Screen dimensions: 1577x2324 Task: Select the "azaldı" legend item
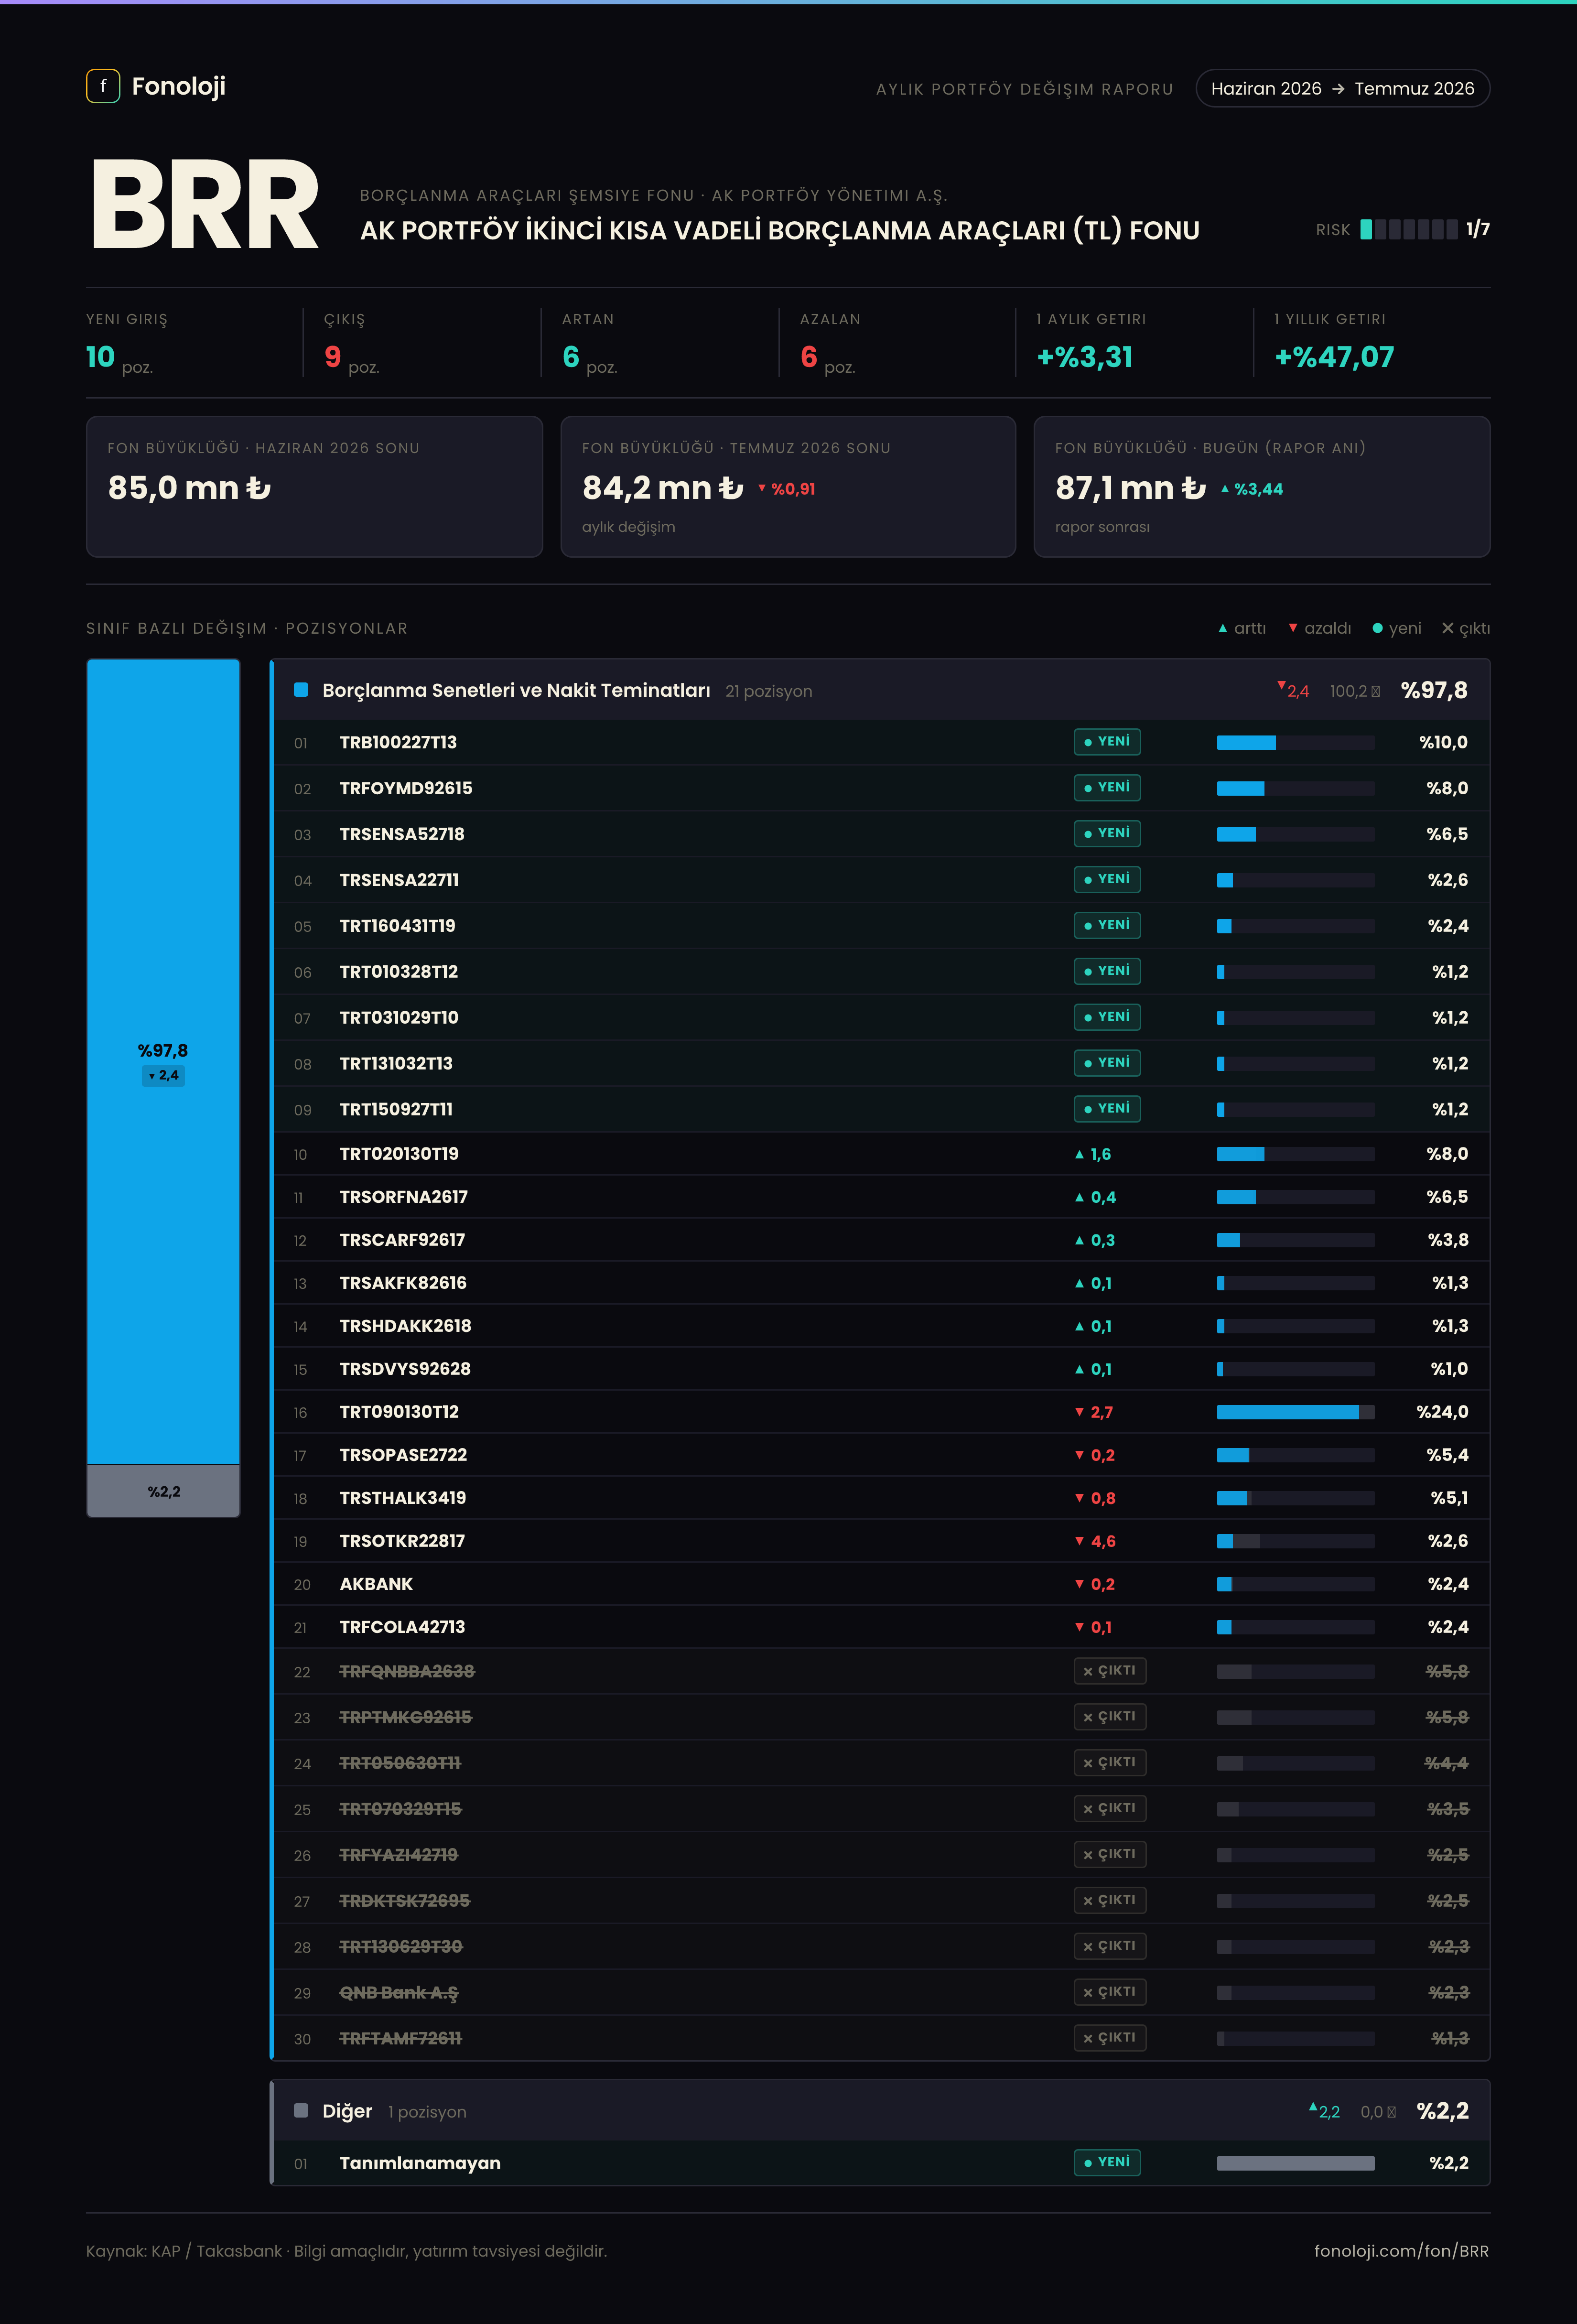click(x=1319, y=628)
